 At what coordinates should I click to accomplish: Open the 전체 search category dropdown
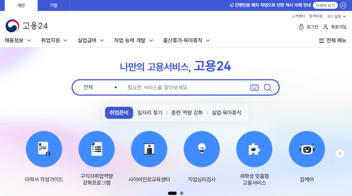(100, 87)
